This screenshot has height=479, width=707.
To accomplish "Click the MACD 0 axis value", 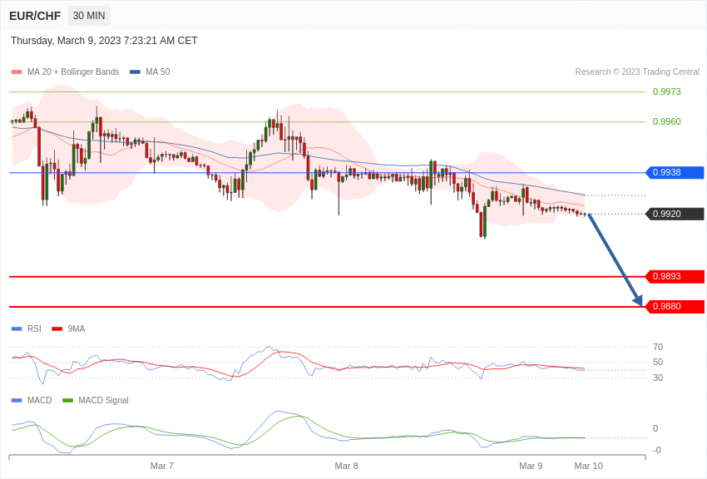I will pos(655,428).
